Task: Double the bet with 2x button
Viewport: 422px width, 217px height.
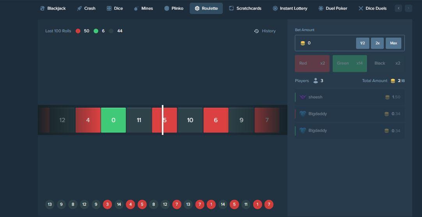Action: point(378,43)
